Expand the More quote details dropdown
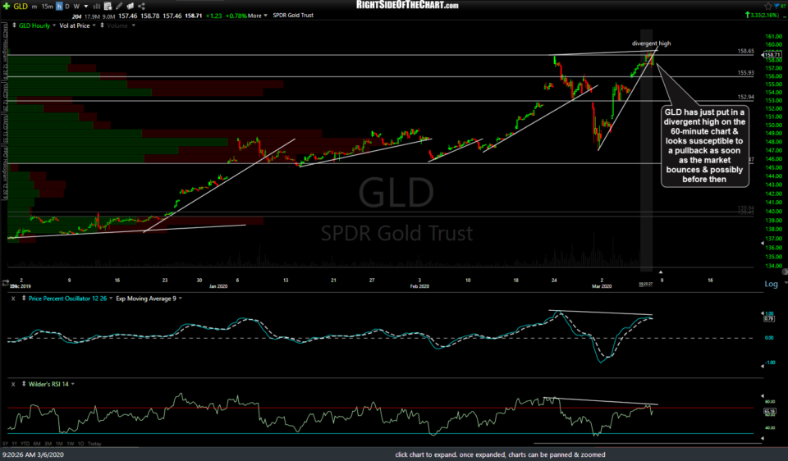Image resolution: width=788 pixels, height=461 pixels. coord(258,16)
